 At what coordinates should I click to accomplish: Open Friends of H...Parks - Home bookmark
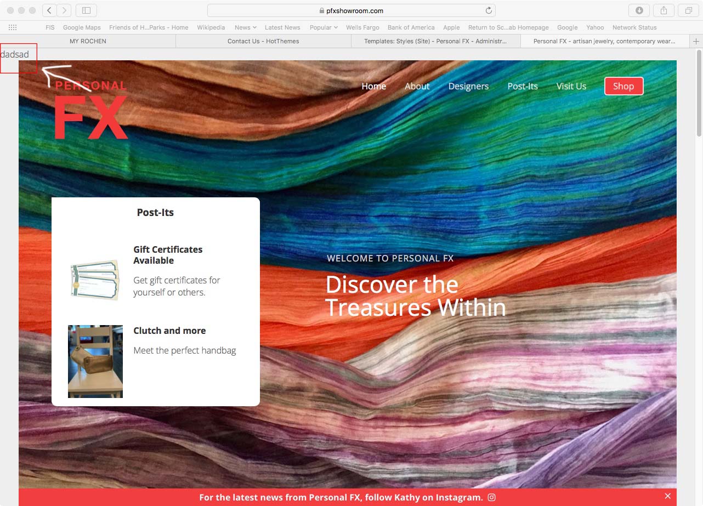(x=149, y=27)
